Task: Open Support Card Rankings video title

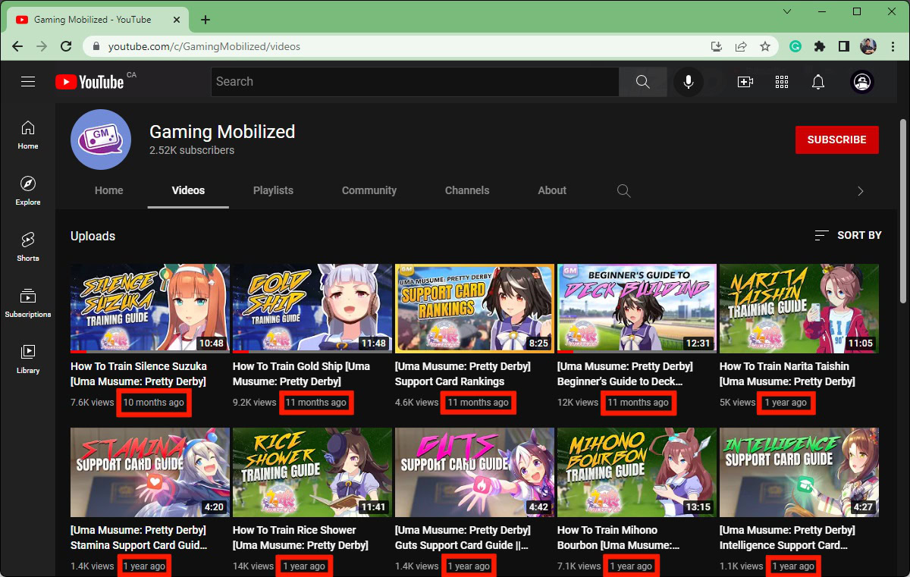Action: click(463, 374)
